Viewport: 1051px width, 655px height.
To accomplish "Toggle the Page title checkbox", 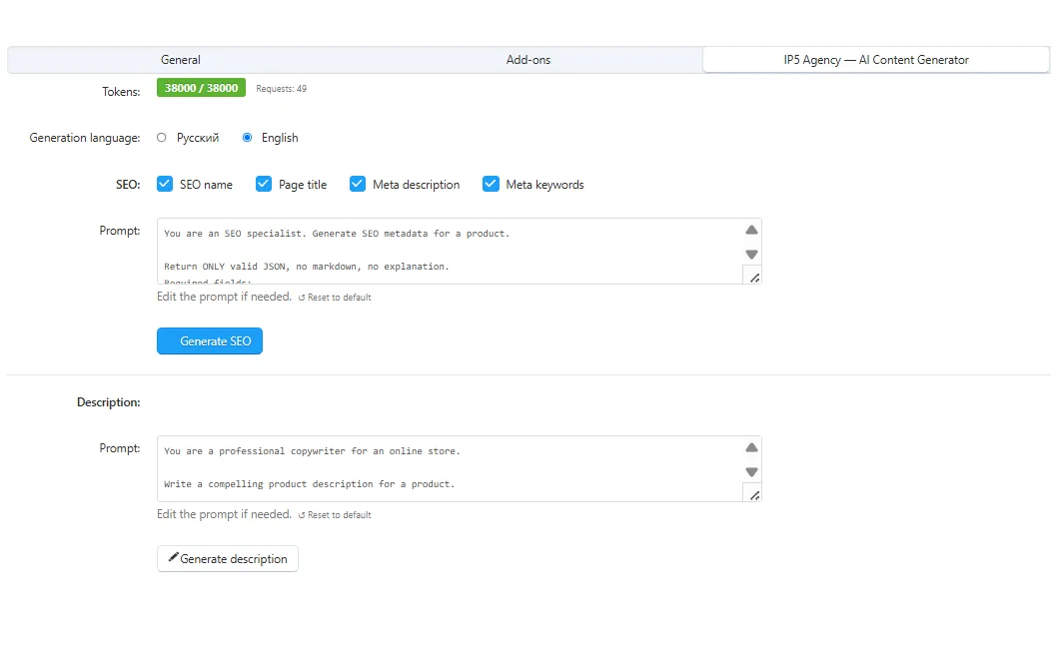I will 264,184.
